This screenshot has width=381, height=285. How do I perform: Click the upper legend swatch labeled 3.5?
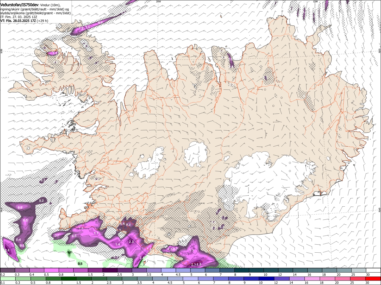(154, 270)
